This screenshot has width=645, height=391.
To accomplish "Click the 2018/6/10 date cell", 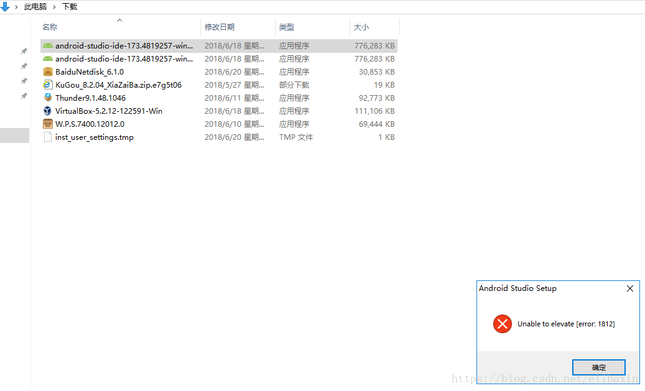I will click(234, 124).
